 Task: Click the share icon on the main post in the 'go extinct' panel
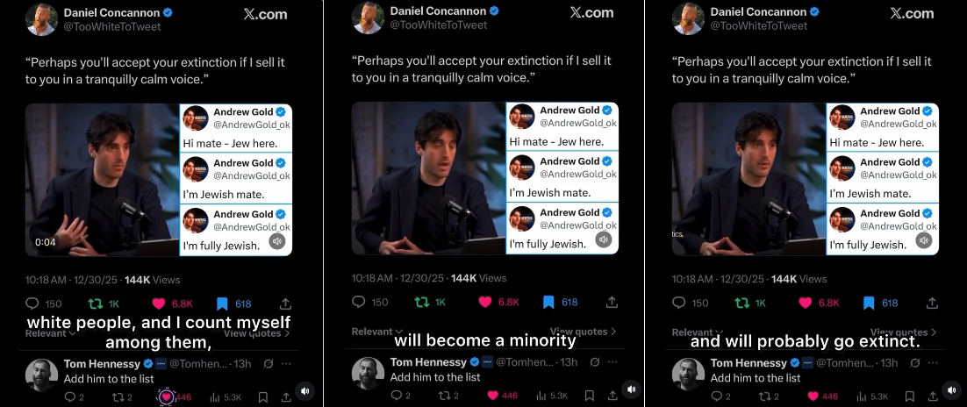932,303
